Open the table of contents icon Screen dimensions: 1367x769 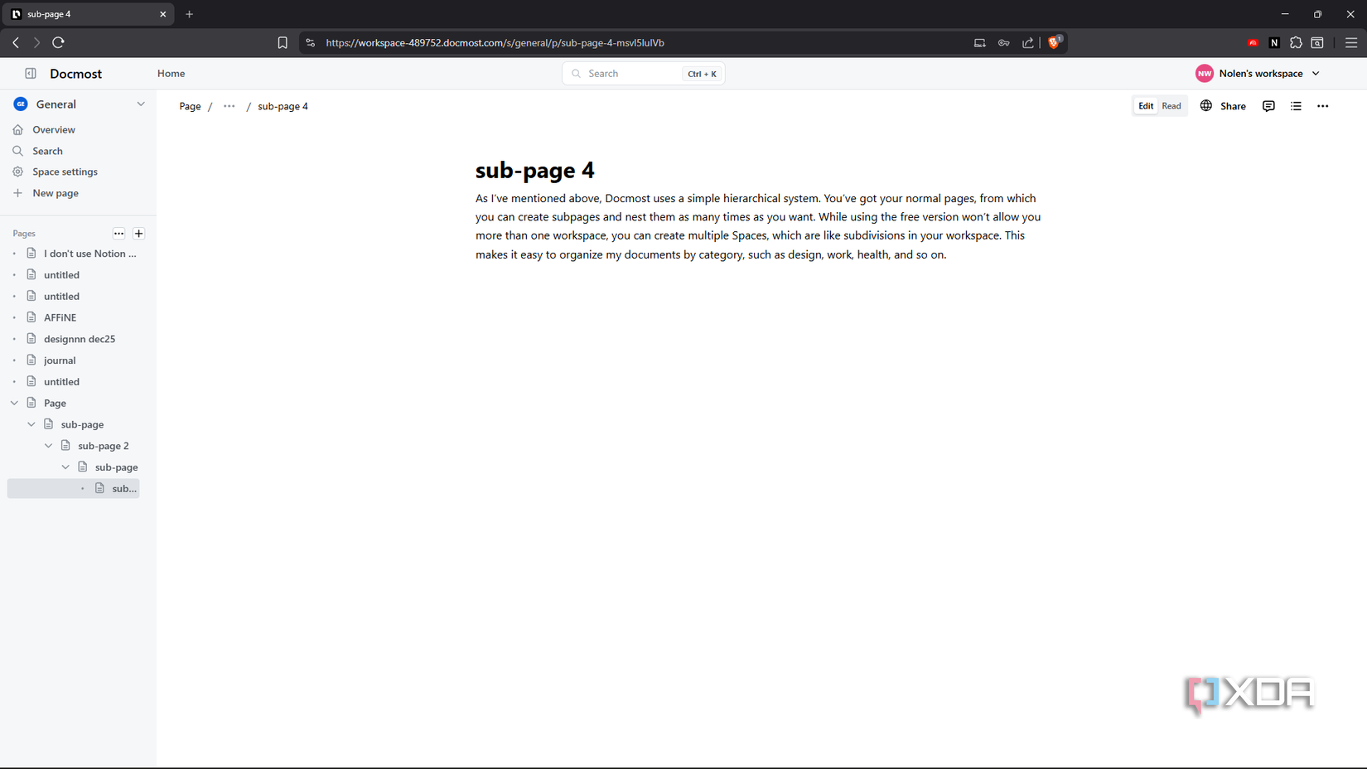point(1296,106)
